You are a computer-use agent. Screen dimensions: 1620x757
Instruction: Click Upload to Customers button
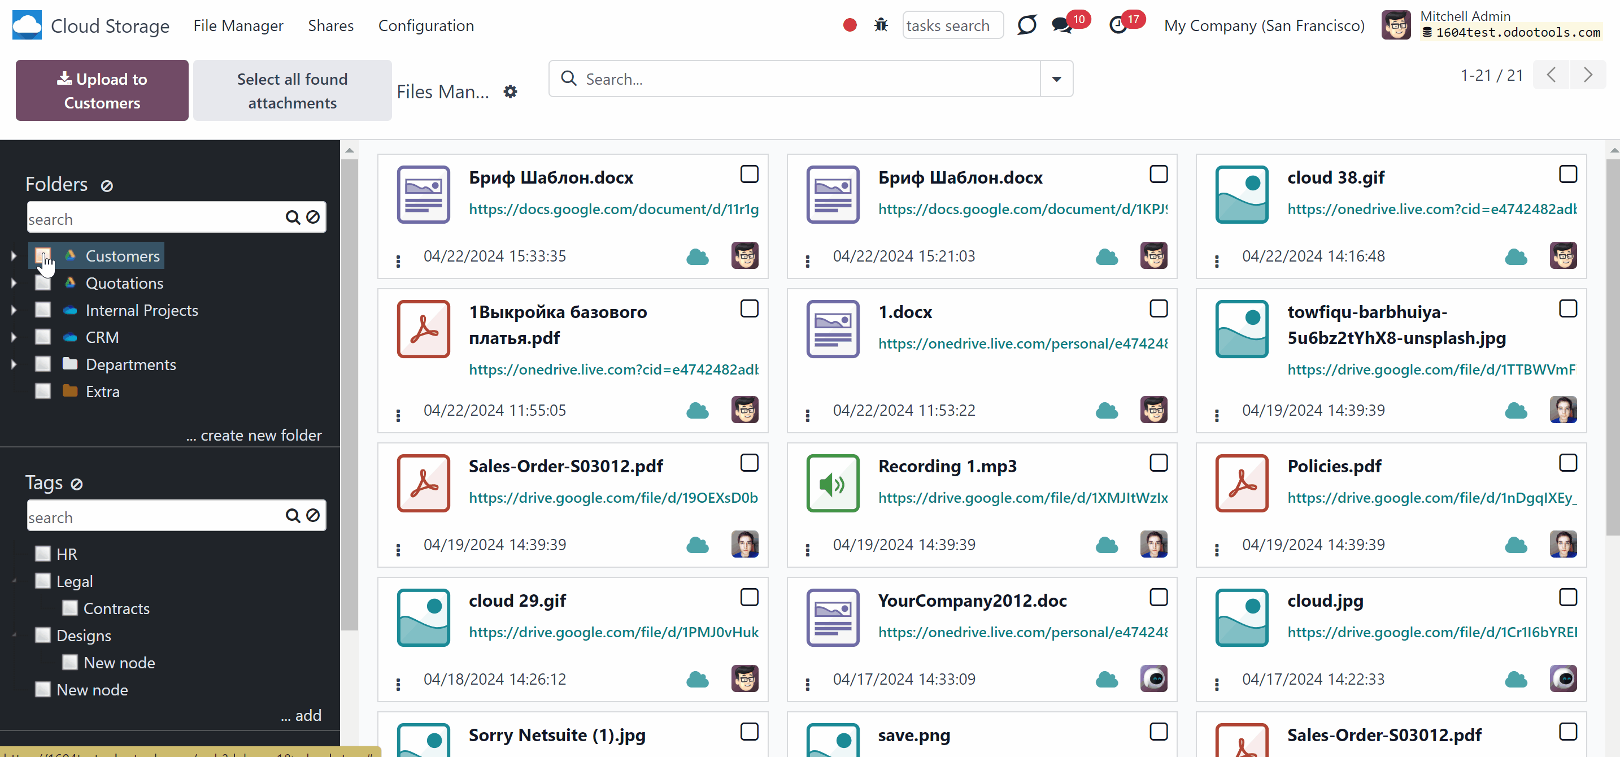tap(102, 90)
